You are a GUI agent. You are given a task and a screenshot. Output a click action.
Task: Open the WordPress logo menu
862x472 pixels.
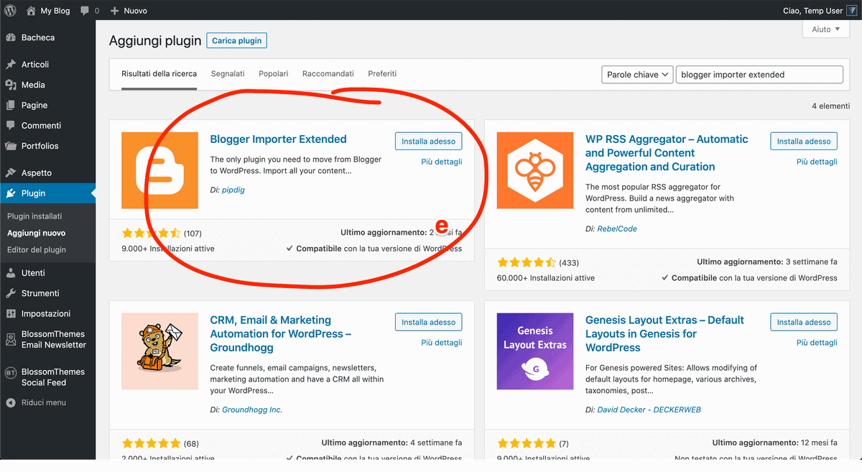tap(11, 11)
